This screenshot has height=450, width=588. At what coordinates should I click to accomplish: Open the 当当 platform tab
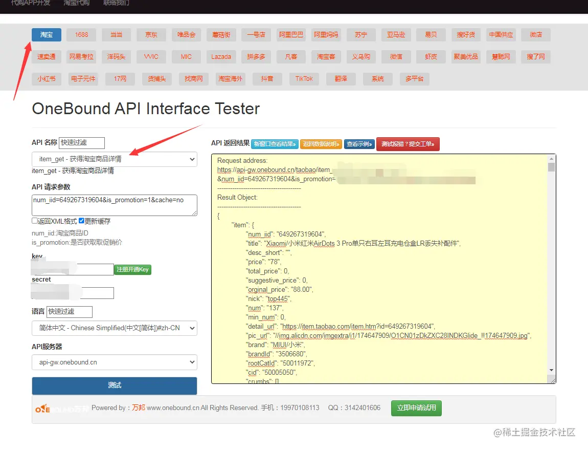(116, 35)
